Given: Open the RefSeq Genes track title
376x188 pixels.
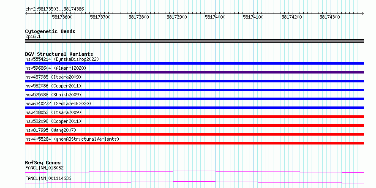Looking at the screenshot, I should pyautogui.click(x=43, y=163).
